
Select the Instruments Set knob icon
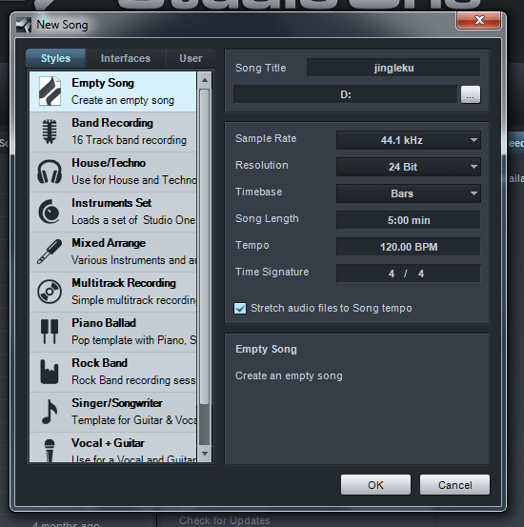point(50,212)
